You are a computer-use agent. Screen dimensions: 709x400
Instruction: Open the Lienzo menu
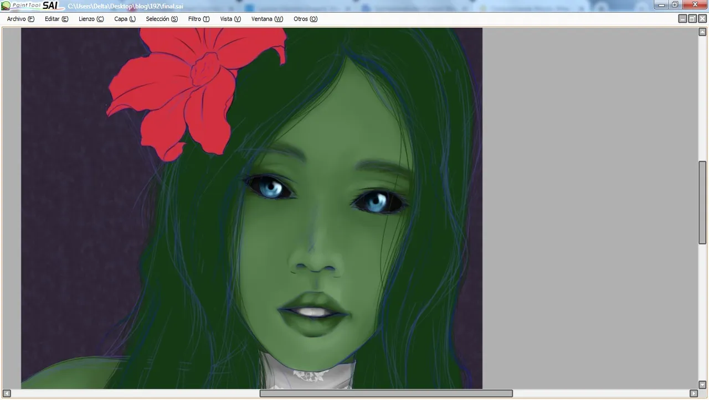pos(91,19)
